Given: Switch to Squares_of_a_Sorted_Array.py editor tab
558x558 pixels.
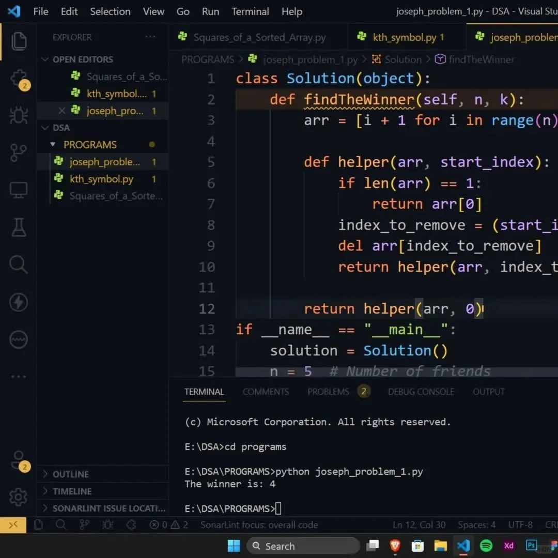Looking at the screenshot, I should point(258,37).
